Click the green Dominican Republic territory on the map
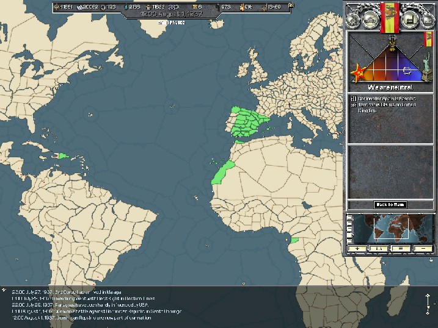This screenshot has height=328, width=438. [64, 155]
